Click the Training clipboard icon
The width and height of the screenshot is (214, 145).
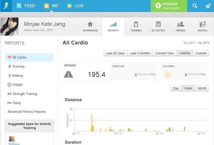(136, 24)
